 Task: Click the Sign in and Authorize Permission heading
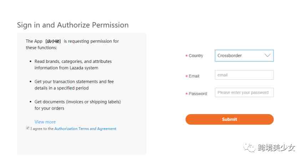pyautogui.click(x=73, y=25)
